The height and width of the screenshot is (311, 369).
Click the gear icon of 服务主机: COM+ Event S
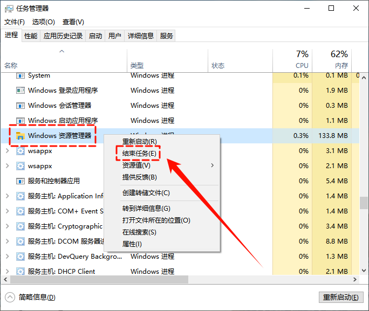click(20, 211)
